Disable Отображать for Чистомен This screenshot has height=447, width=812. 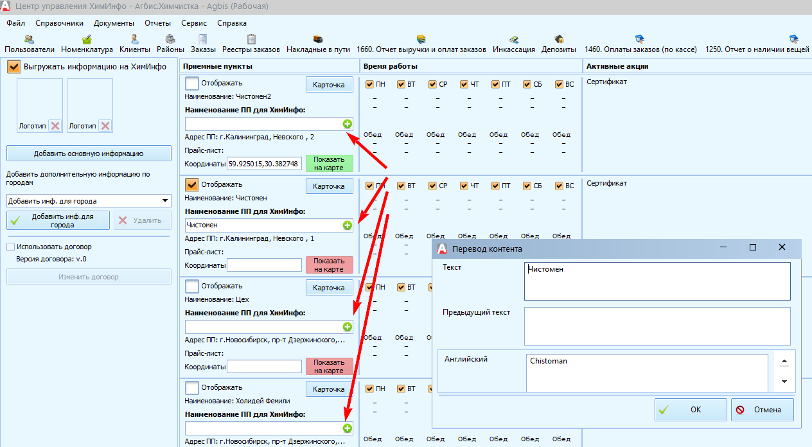click(191, 185)
